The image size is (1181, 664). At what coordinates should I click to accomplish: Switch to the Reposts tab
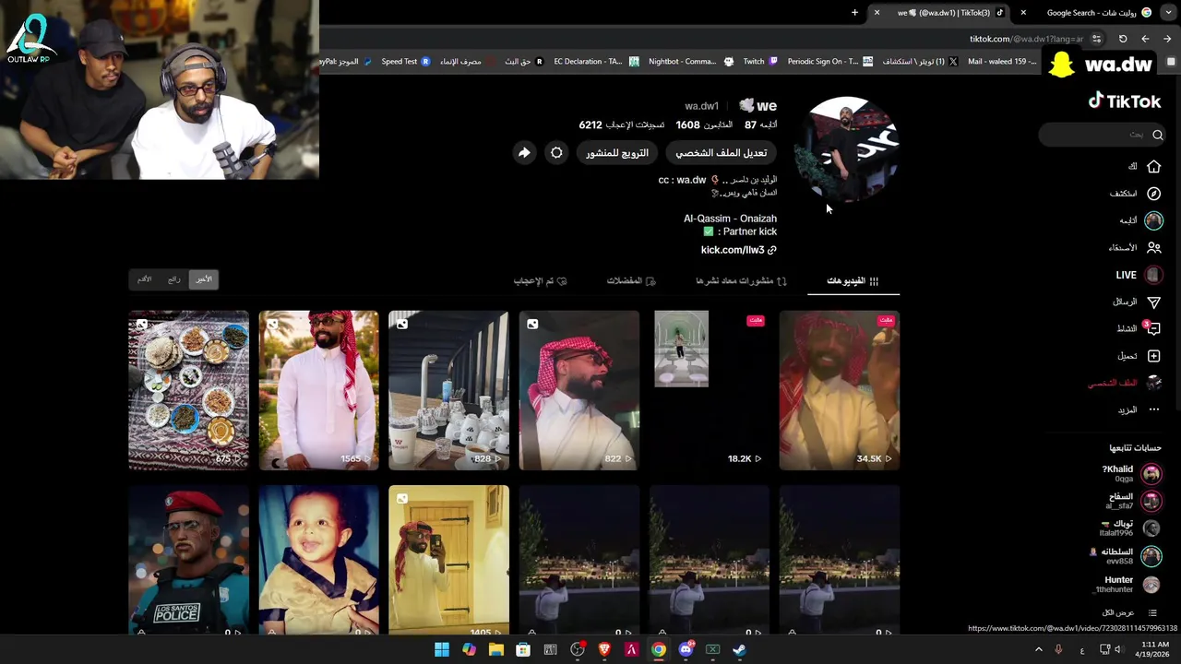click(741, 280)
